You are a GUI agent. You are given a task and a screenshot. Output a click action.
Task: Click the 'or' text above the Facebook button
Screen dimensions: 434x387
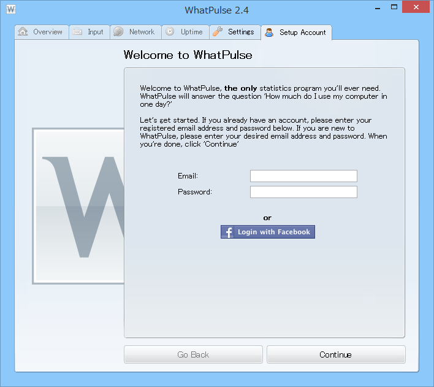click(x=267, y=218)
